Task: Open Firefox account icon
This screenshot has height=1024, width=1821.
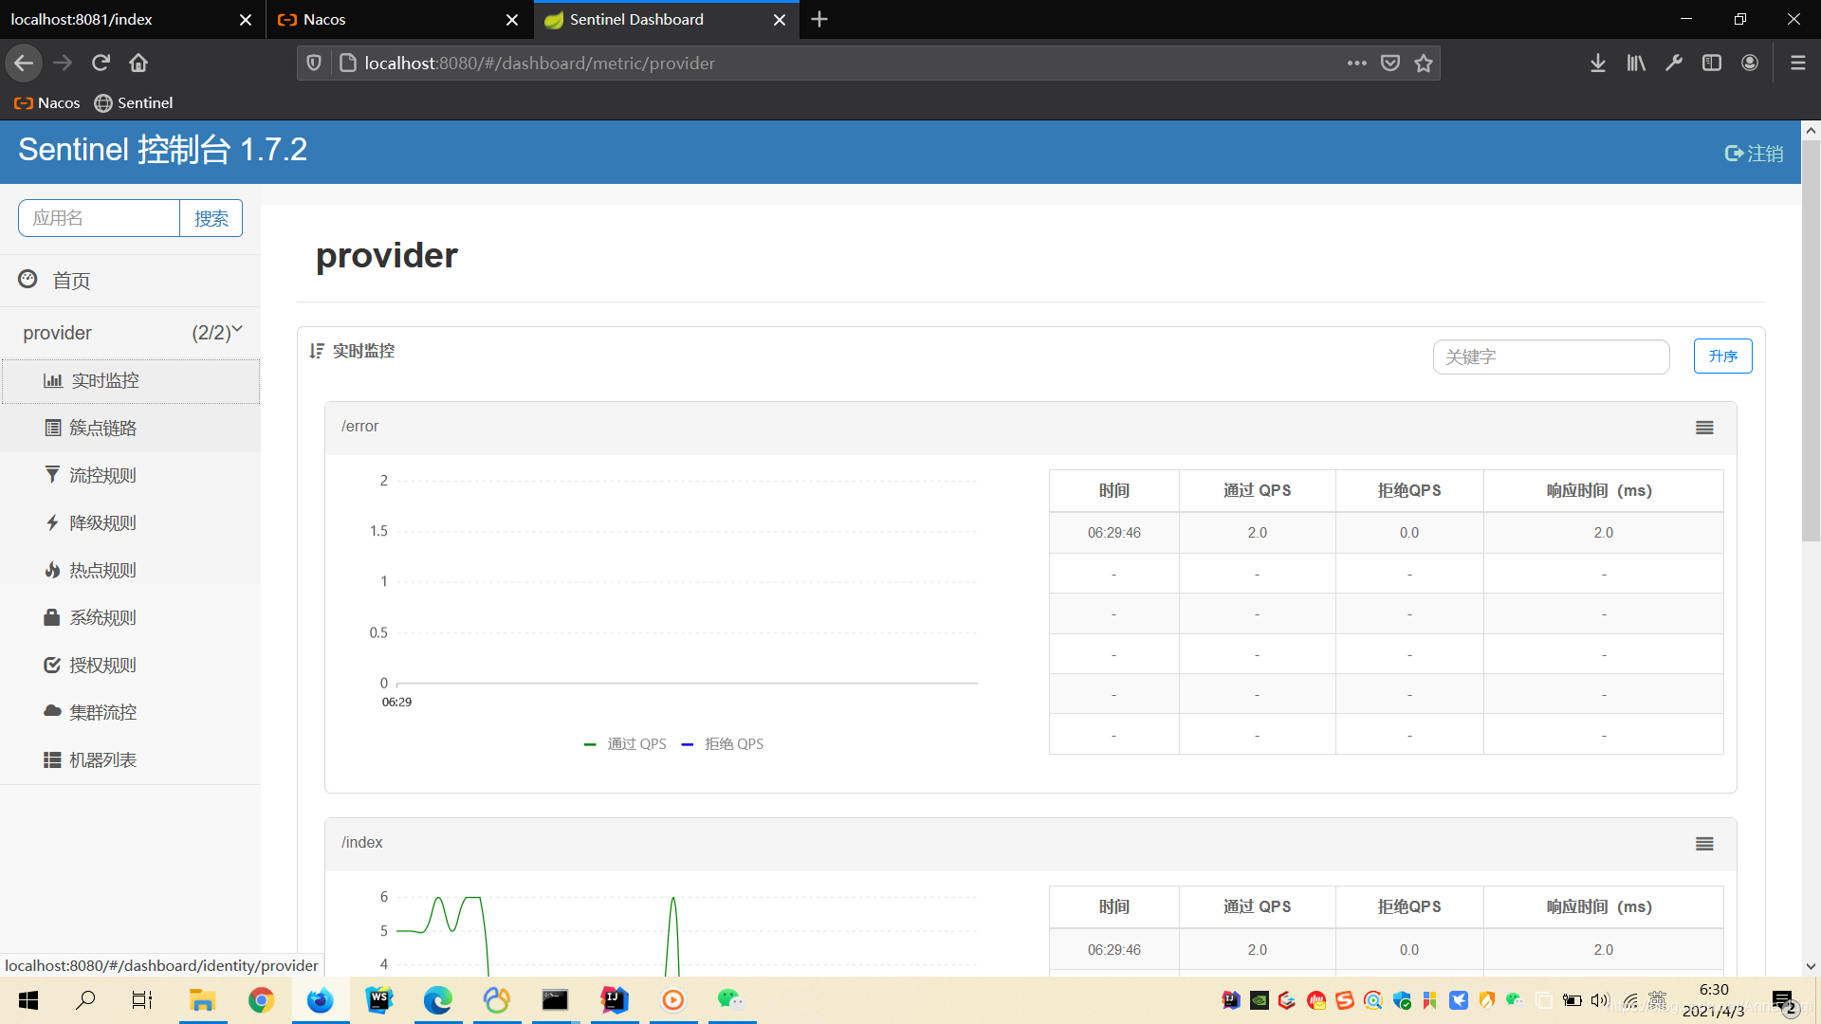Action: [x=1750, y=63]
